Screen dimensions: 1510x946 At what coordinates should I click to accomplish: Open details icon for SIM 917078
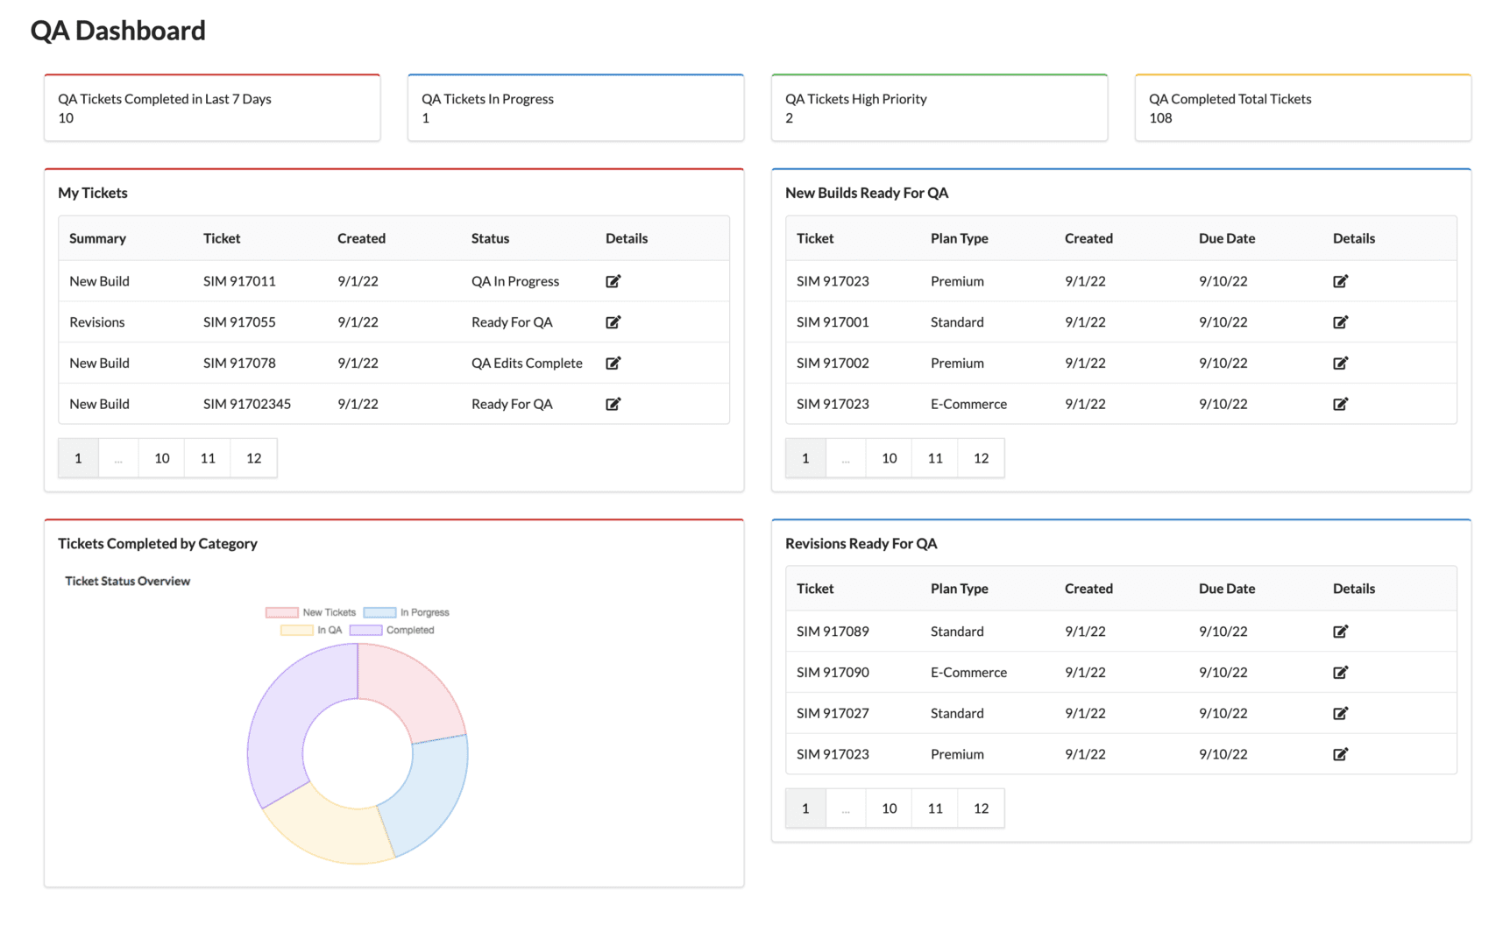point(613,363)
